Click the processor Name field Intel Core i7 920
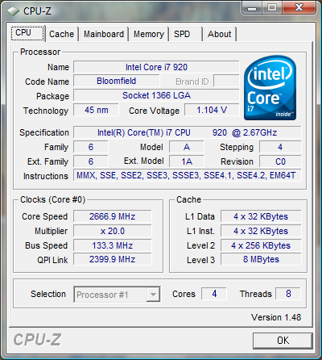 coord(156,67)
